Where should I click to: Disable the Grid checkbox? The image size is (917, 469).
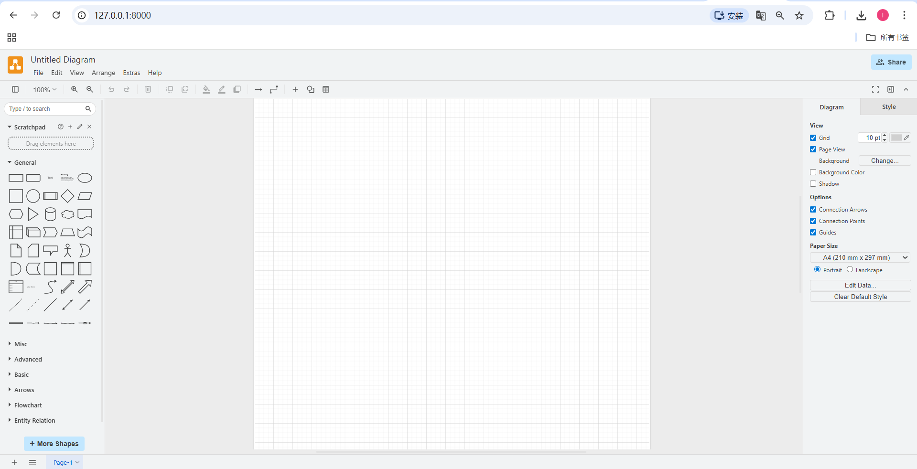(813, 138)
